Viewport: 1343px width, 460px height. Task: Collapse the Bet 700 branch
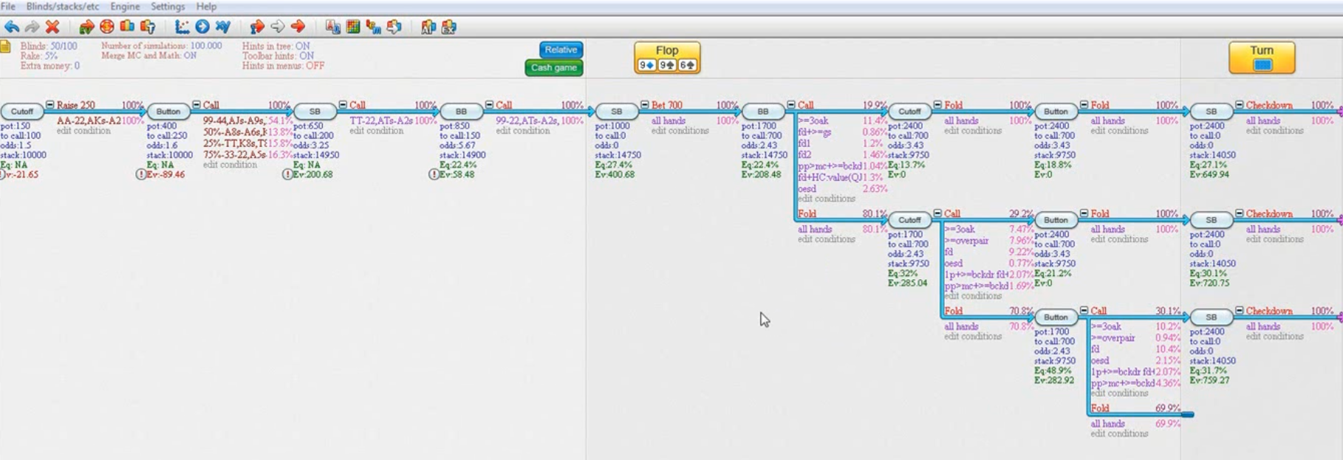(x=645, y=105)
